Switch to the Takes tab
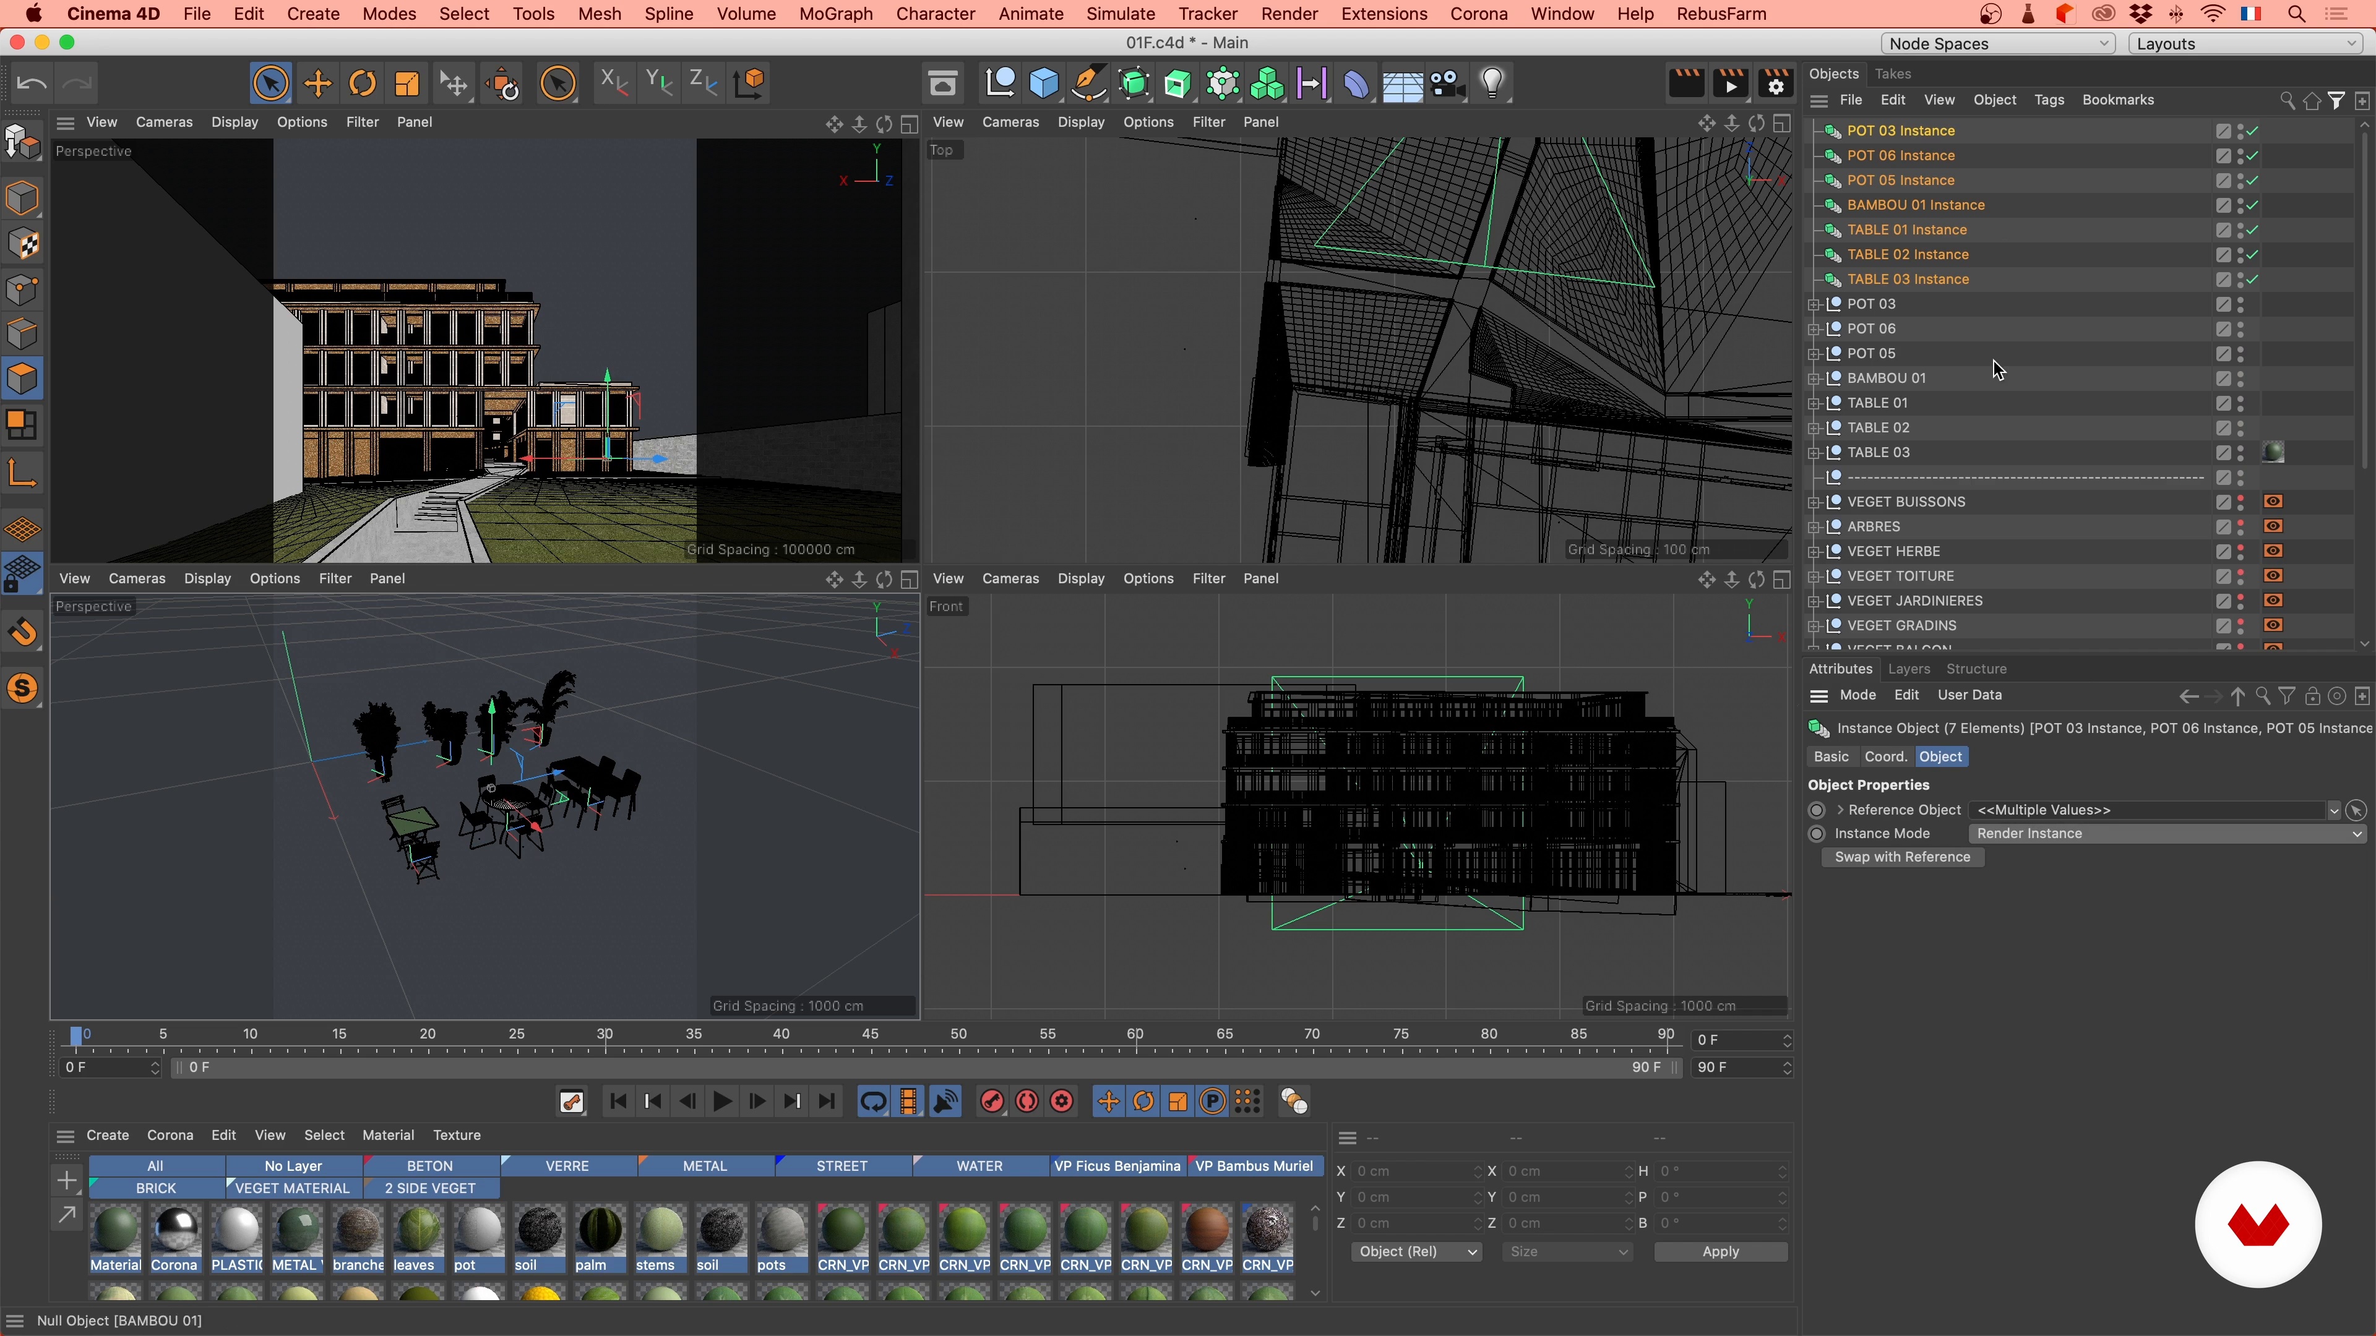Screen dimensions: 2376x1336 click(x=1893, y=74)
